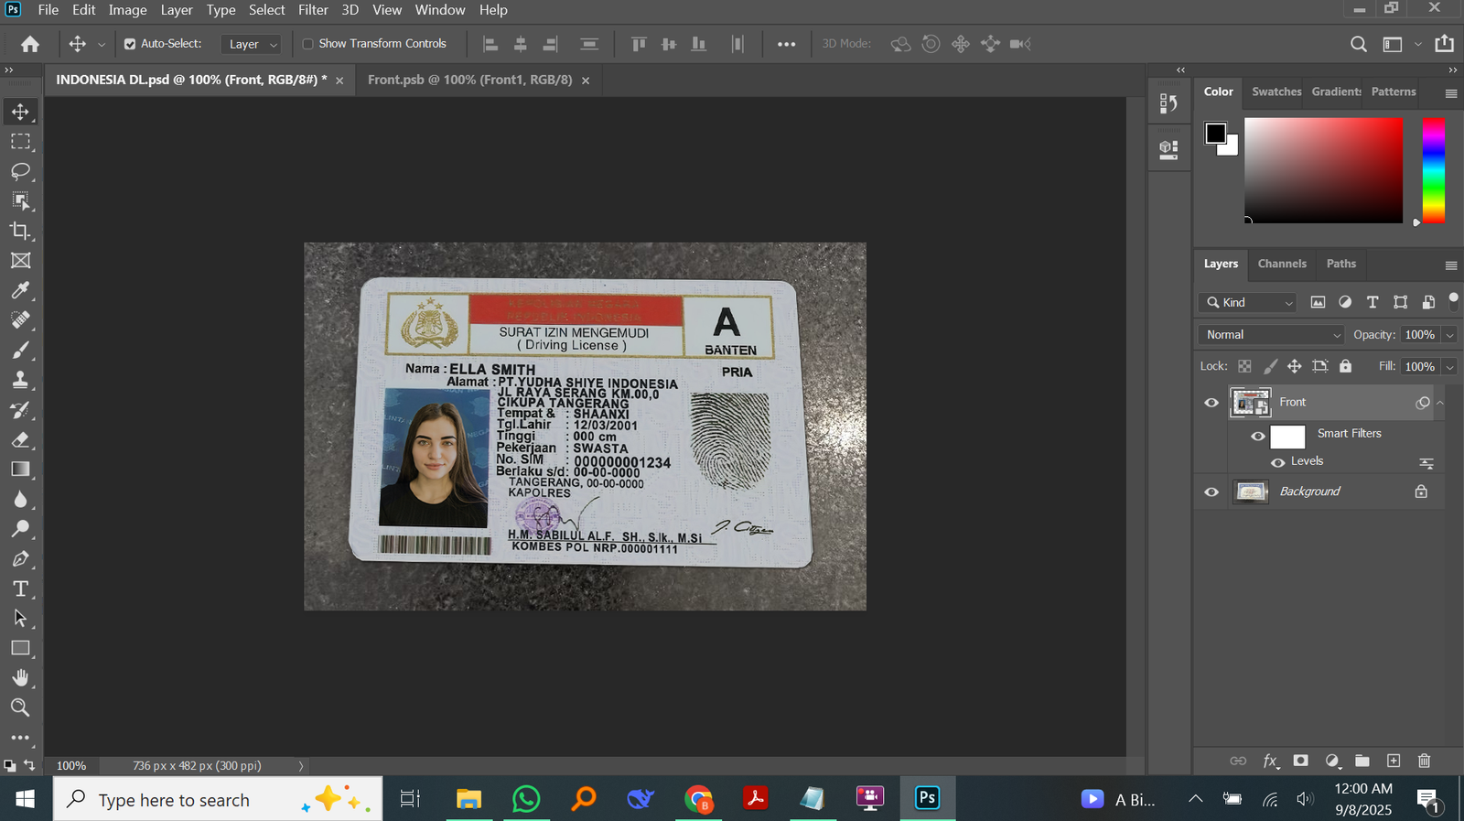
Task: Hide the Background layer visibility eye
Action: pos(1211,492)
